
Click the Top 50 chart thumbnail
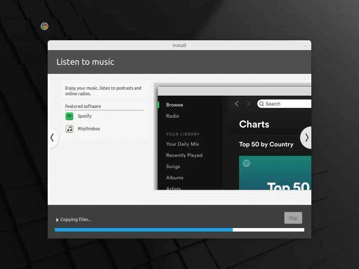[275, 173]
